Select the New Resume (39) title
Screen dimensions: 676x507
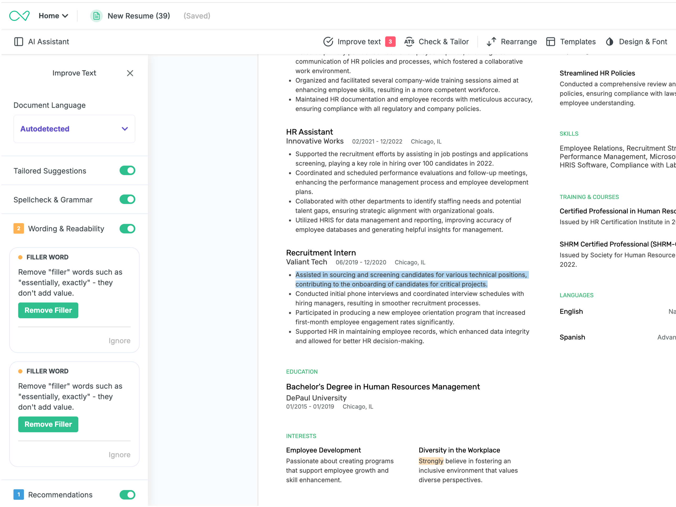(x=139, y=16)
